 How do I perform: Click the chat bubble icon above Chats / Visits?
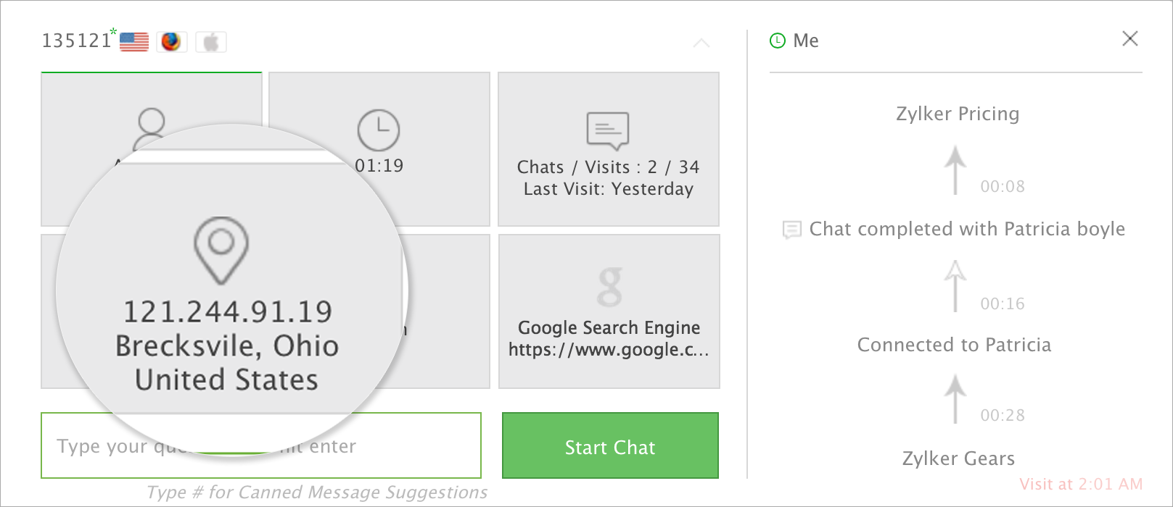click(608, 130)
